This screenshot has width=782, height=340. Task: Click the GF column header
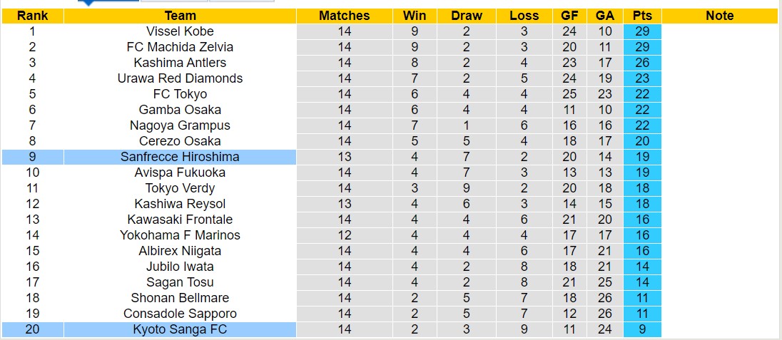pyautogui.click(x=569, y=16)
